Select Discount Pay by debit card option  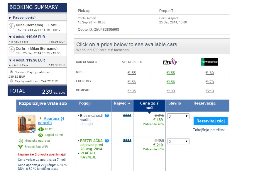tap(11, 72)
